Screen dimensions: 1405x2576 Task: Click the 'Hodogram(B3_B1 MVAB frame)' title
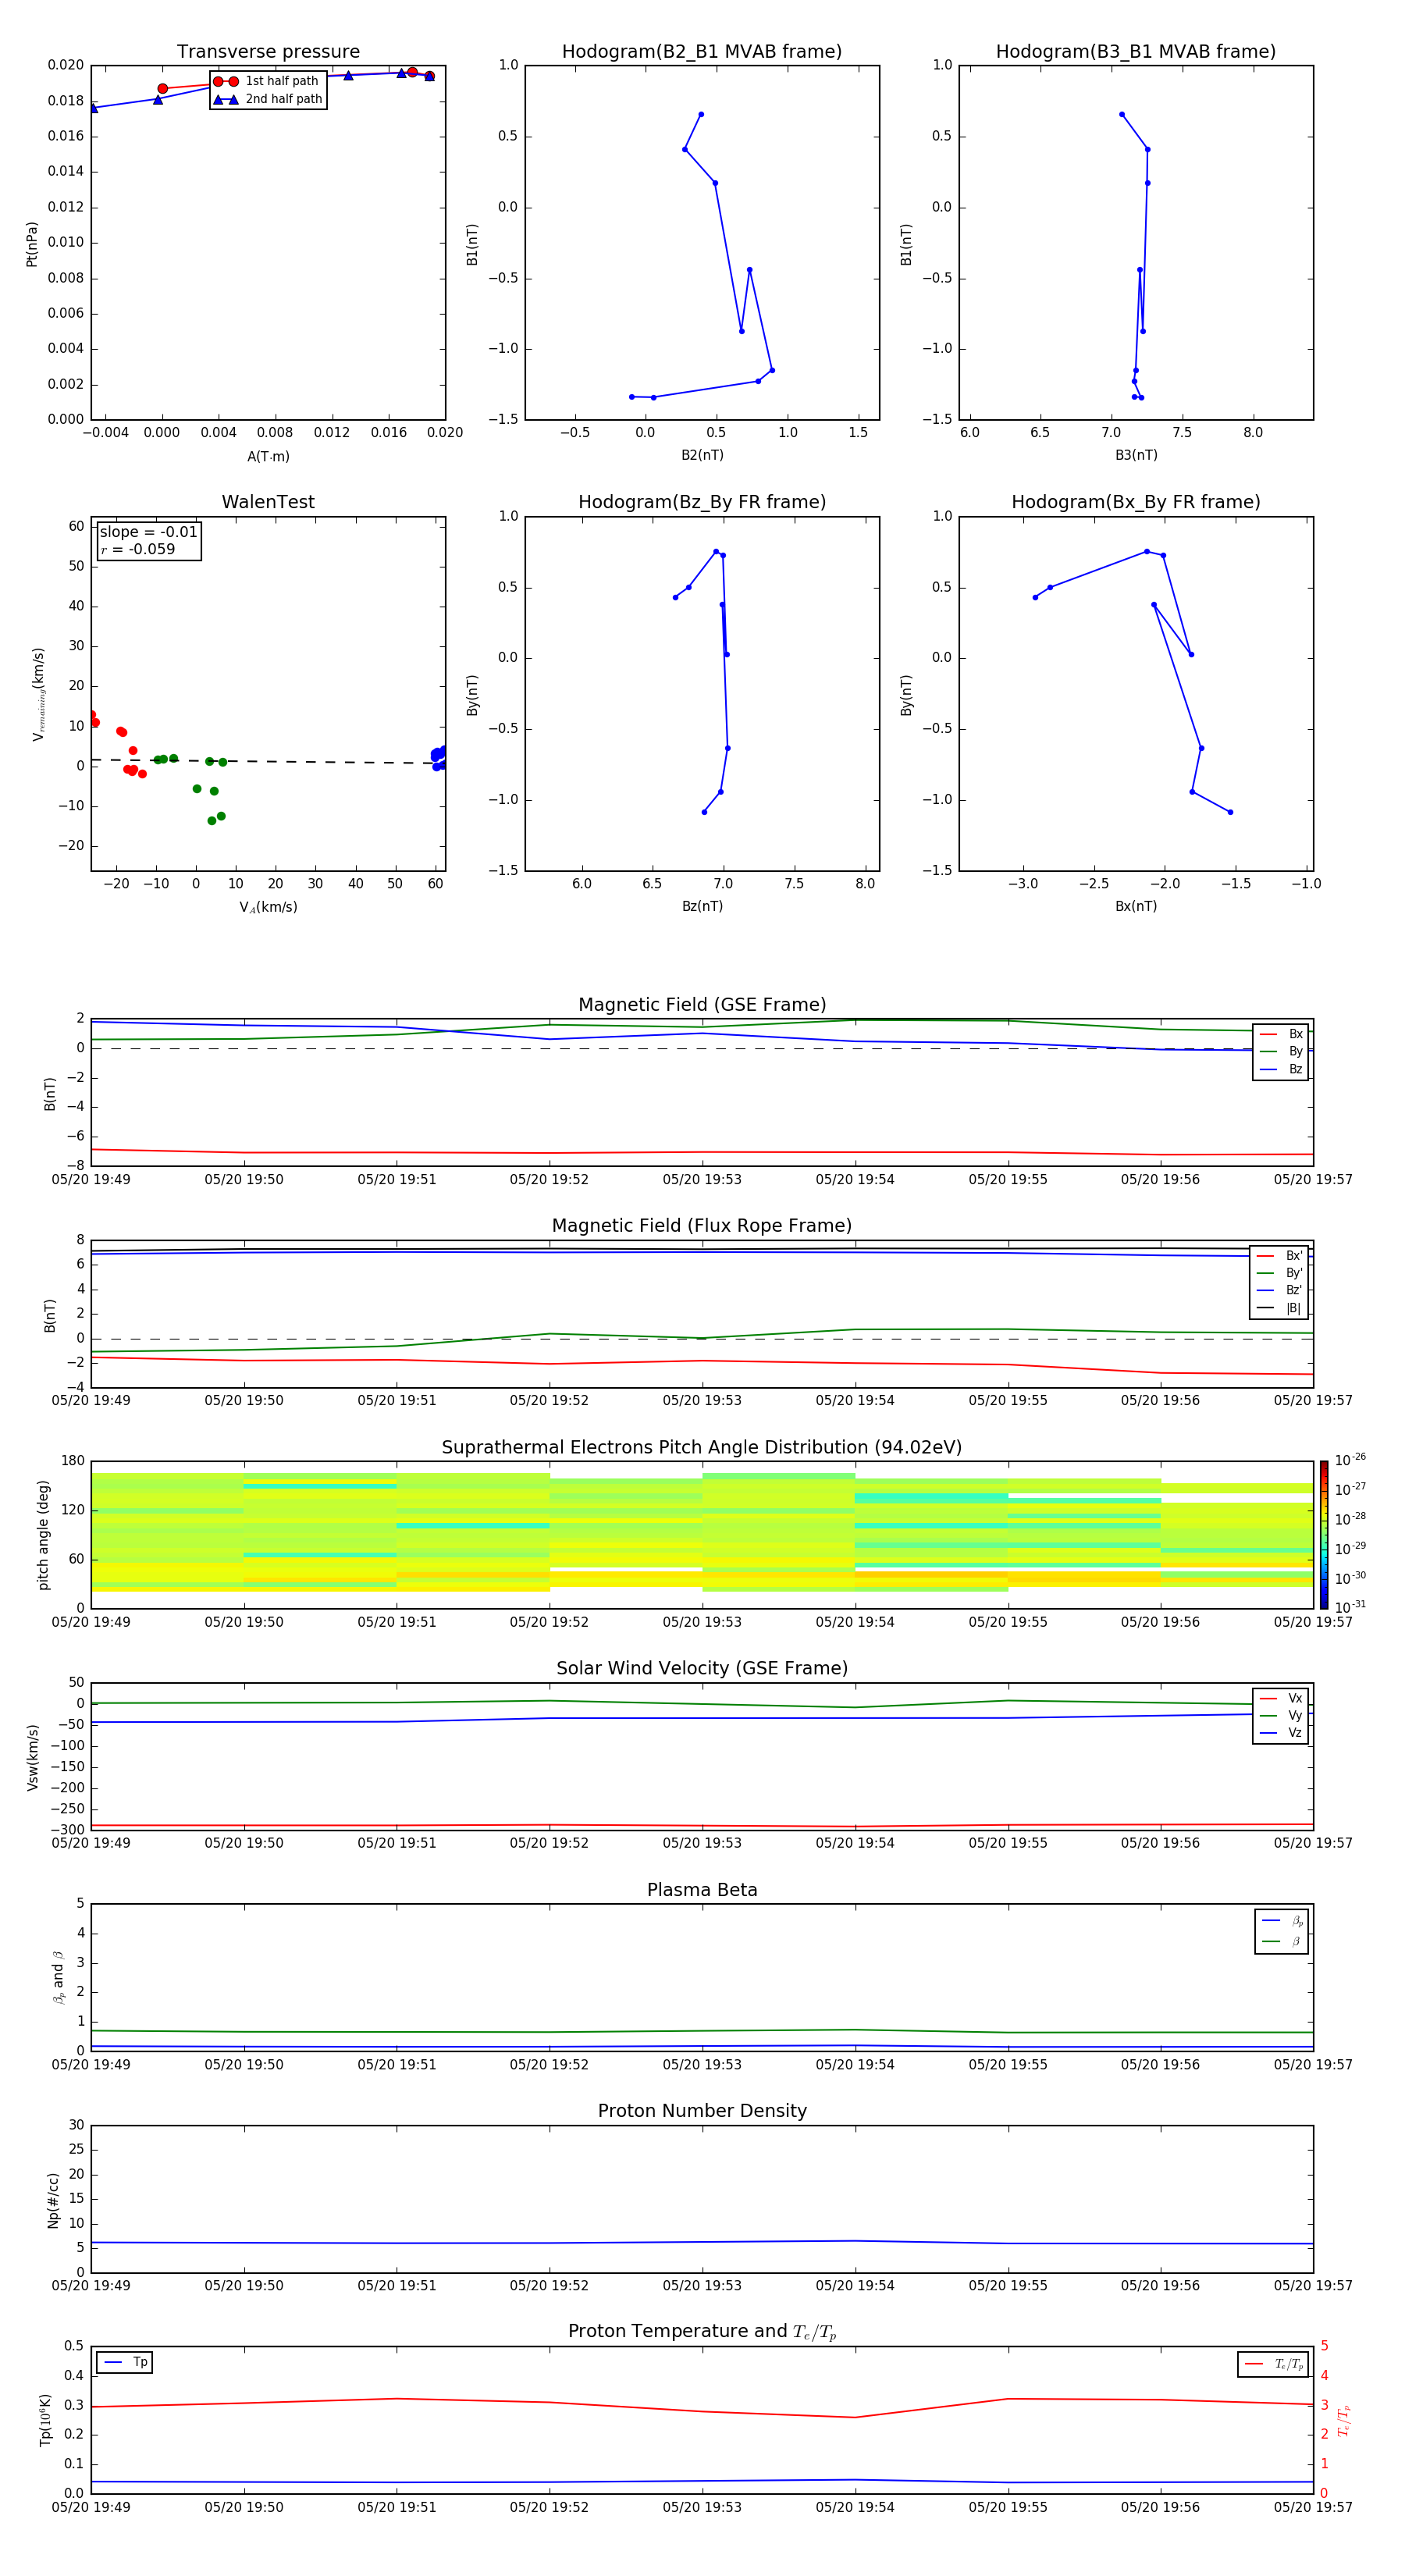[x=1136, y=51]
